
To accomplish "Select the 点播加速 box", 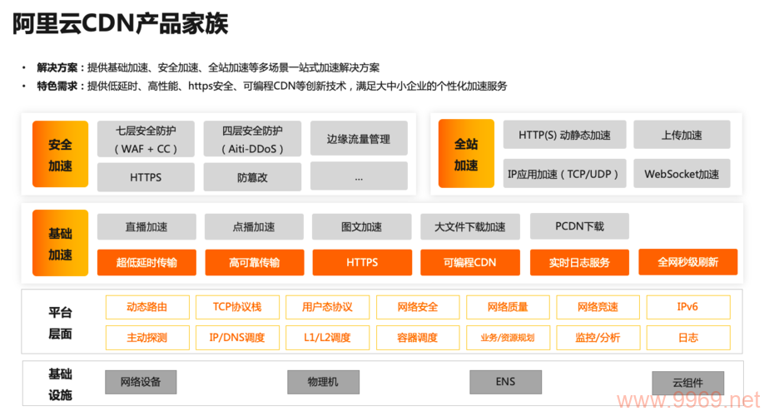I will tap(254, 226).
